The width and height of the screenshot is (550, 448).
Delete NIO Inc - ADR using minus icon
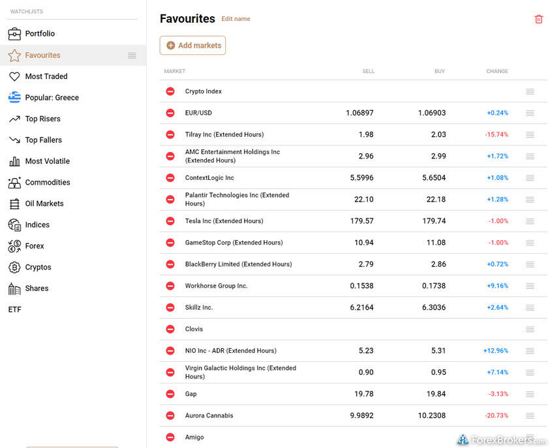coord(170,351)
